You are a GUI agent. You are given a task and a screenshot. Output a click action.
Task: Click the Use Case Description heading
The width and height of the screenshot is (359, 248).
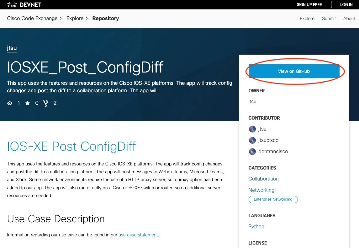tap(56, 219)
